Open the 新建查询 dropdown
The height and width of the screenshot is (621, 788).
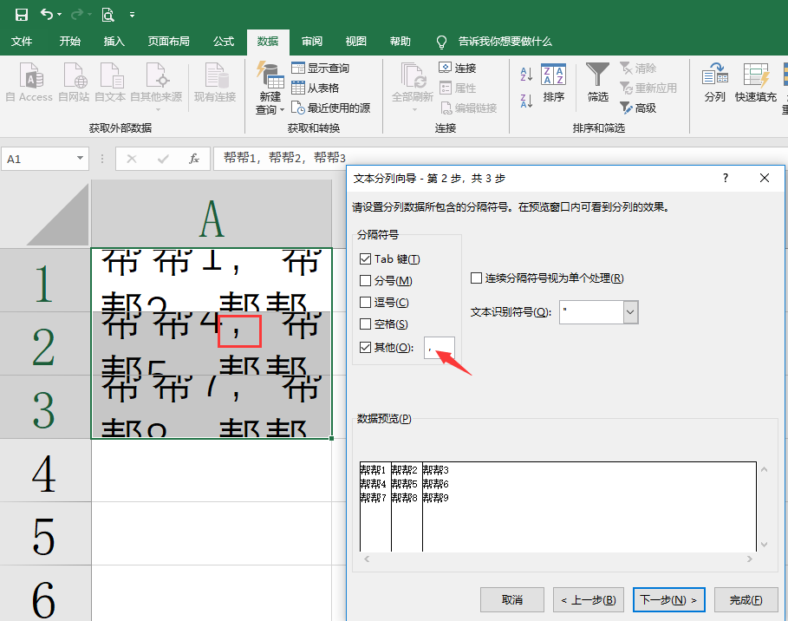click(270, 88)
